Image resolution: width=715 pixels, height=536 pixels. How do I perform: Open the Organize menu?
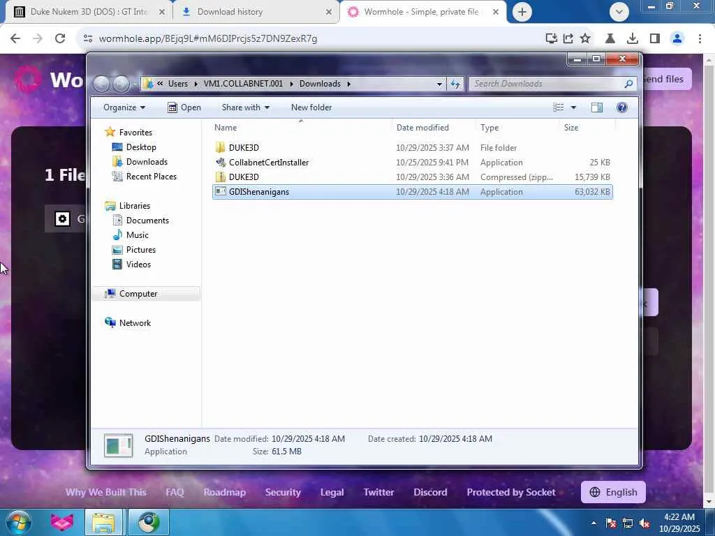(x=124, y=107)
